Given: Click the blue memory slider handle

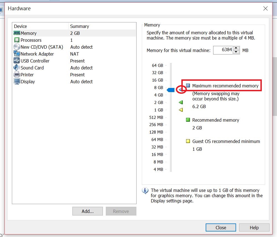Looking at the screenshot, I should pos(171,90).
